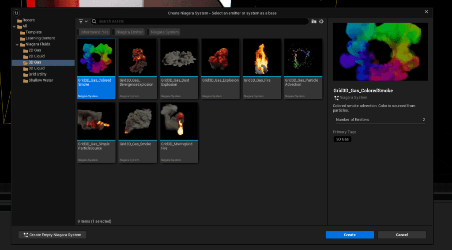Toggle the Inheritance: Yes filter
Screen dimensions: 452x250
tap(94, 32)
